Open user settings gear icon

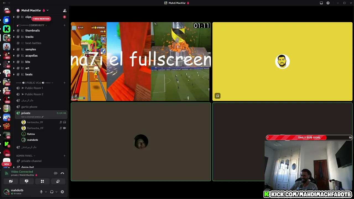tap(62, 192)
